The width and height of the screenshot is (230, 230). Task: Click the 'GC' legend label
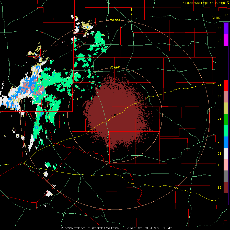pos(219,176)
